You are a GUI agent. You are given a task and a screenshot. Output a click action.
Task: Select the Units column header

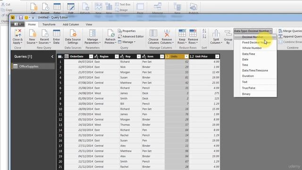176,56
